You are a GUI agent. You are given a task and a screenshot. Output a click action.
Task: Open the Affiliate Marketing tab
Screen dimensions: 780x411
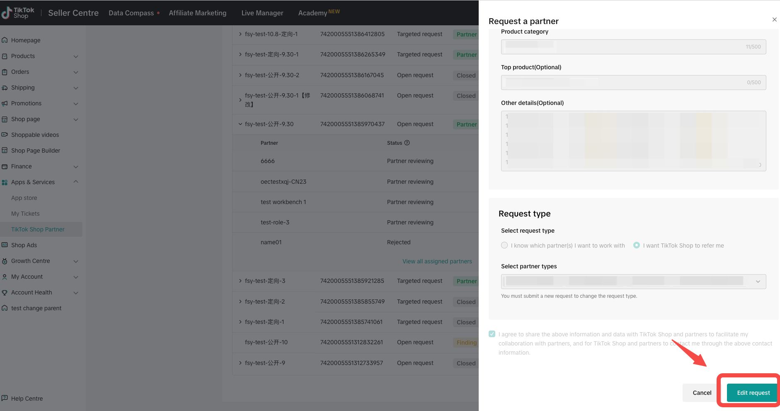[x=197, y=13]
